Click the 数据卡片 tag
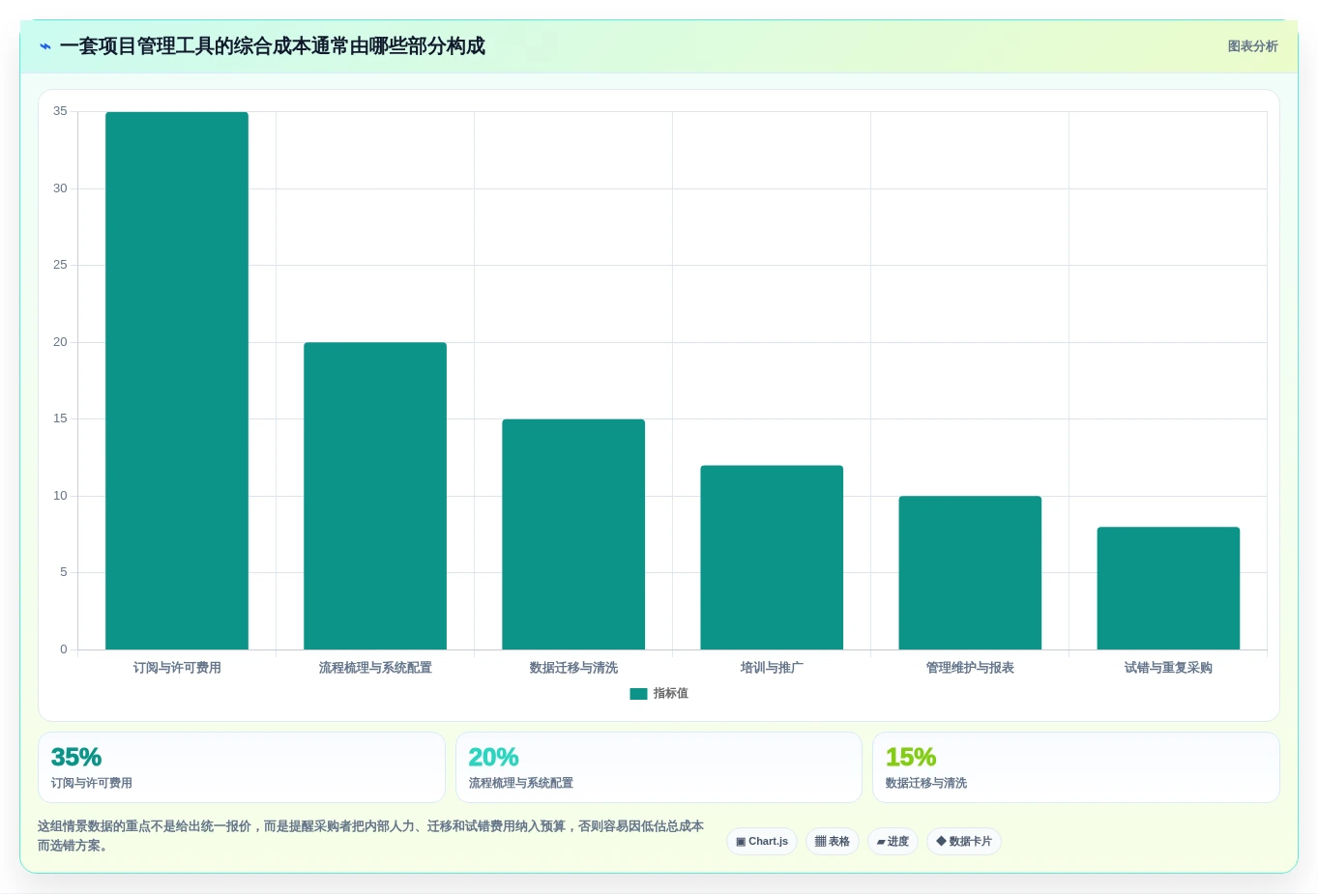This screenshot has height=894, width=1318. coord(964,842)
